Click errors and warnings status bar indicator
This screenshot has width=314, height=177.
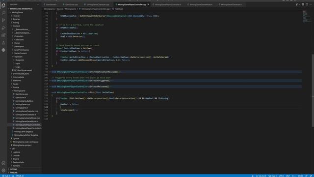6,176
